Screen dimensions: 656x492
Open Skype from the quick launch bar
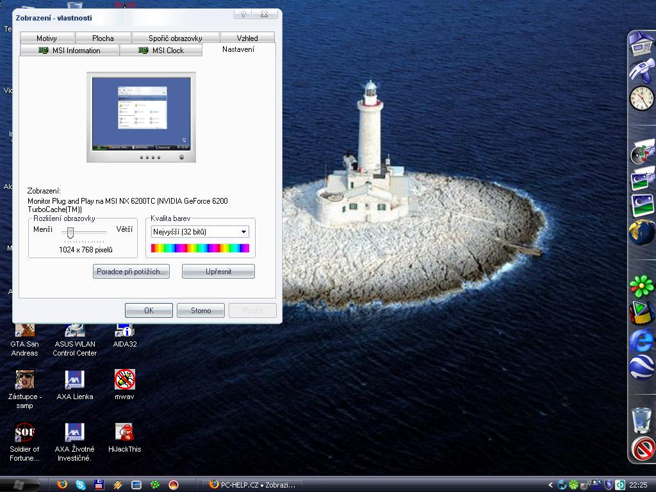click(x=81, y=485)
